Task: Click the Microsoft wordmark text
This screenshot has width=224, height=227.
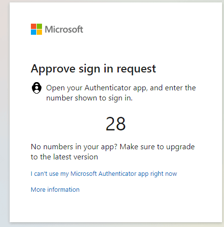Action: click(x=64, y=29)
